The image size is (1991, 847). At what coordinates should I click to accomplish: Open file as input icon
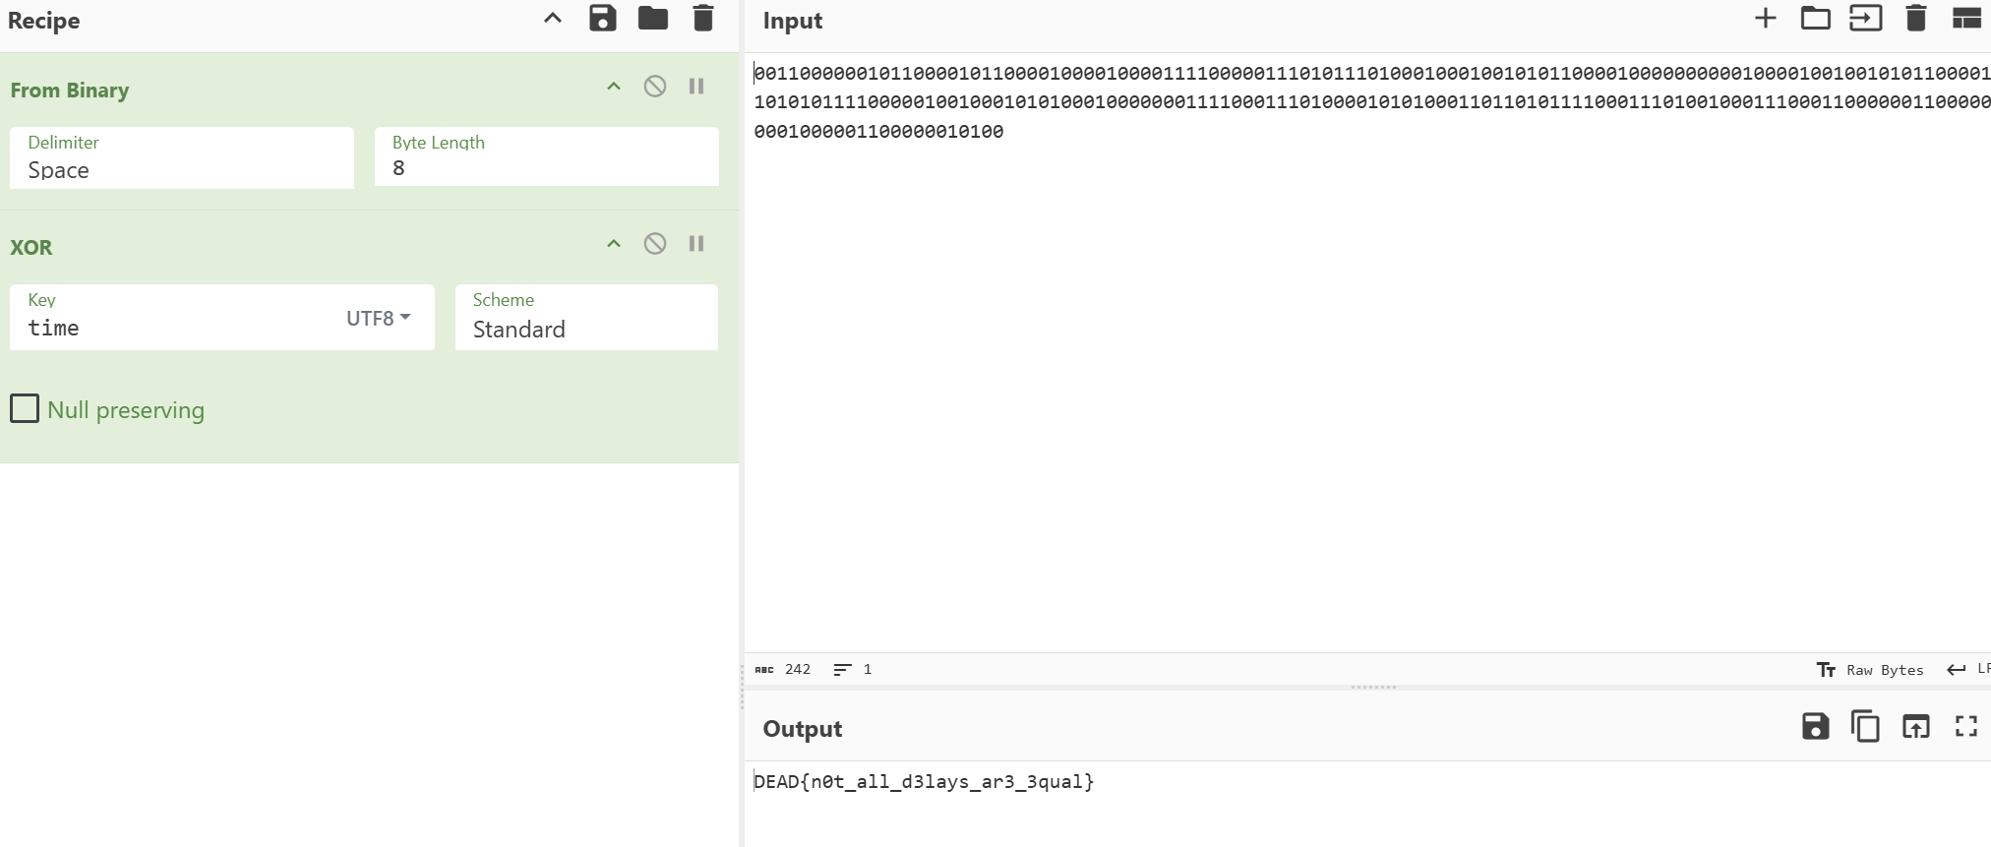tap(1865, 19)
